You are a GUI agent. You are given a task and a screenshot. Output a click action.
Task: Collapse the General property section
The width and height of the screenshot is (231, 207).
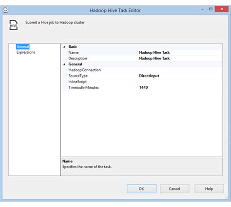(x=64, y=64)
